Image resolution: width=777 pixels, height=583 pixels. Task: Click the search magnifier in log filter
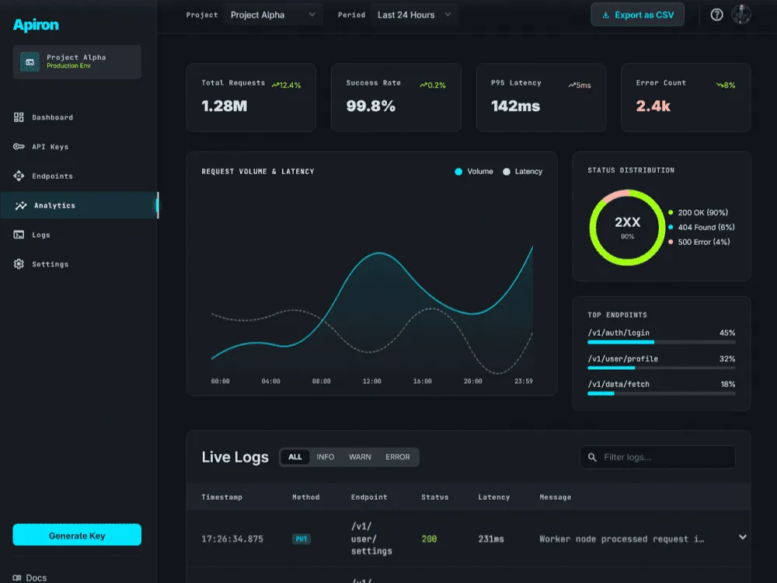point(592,457)
